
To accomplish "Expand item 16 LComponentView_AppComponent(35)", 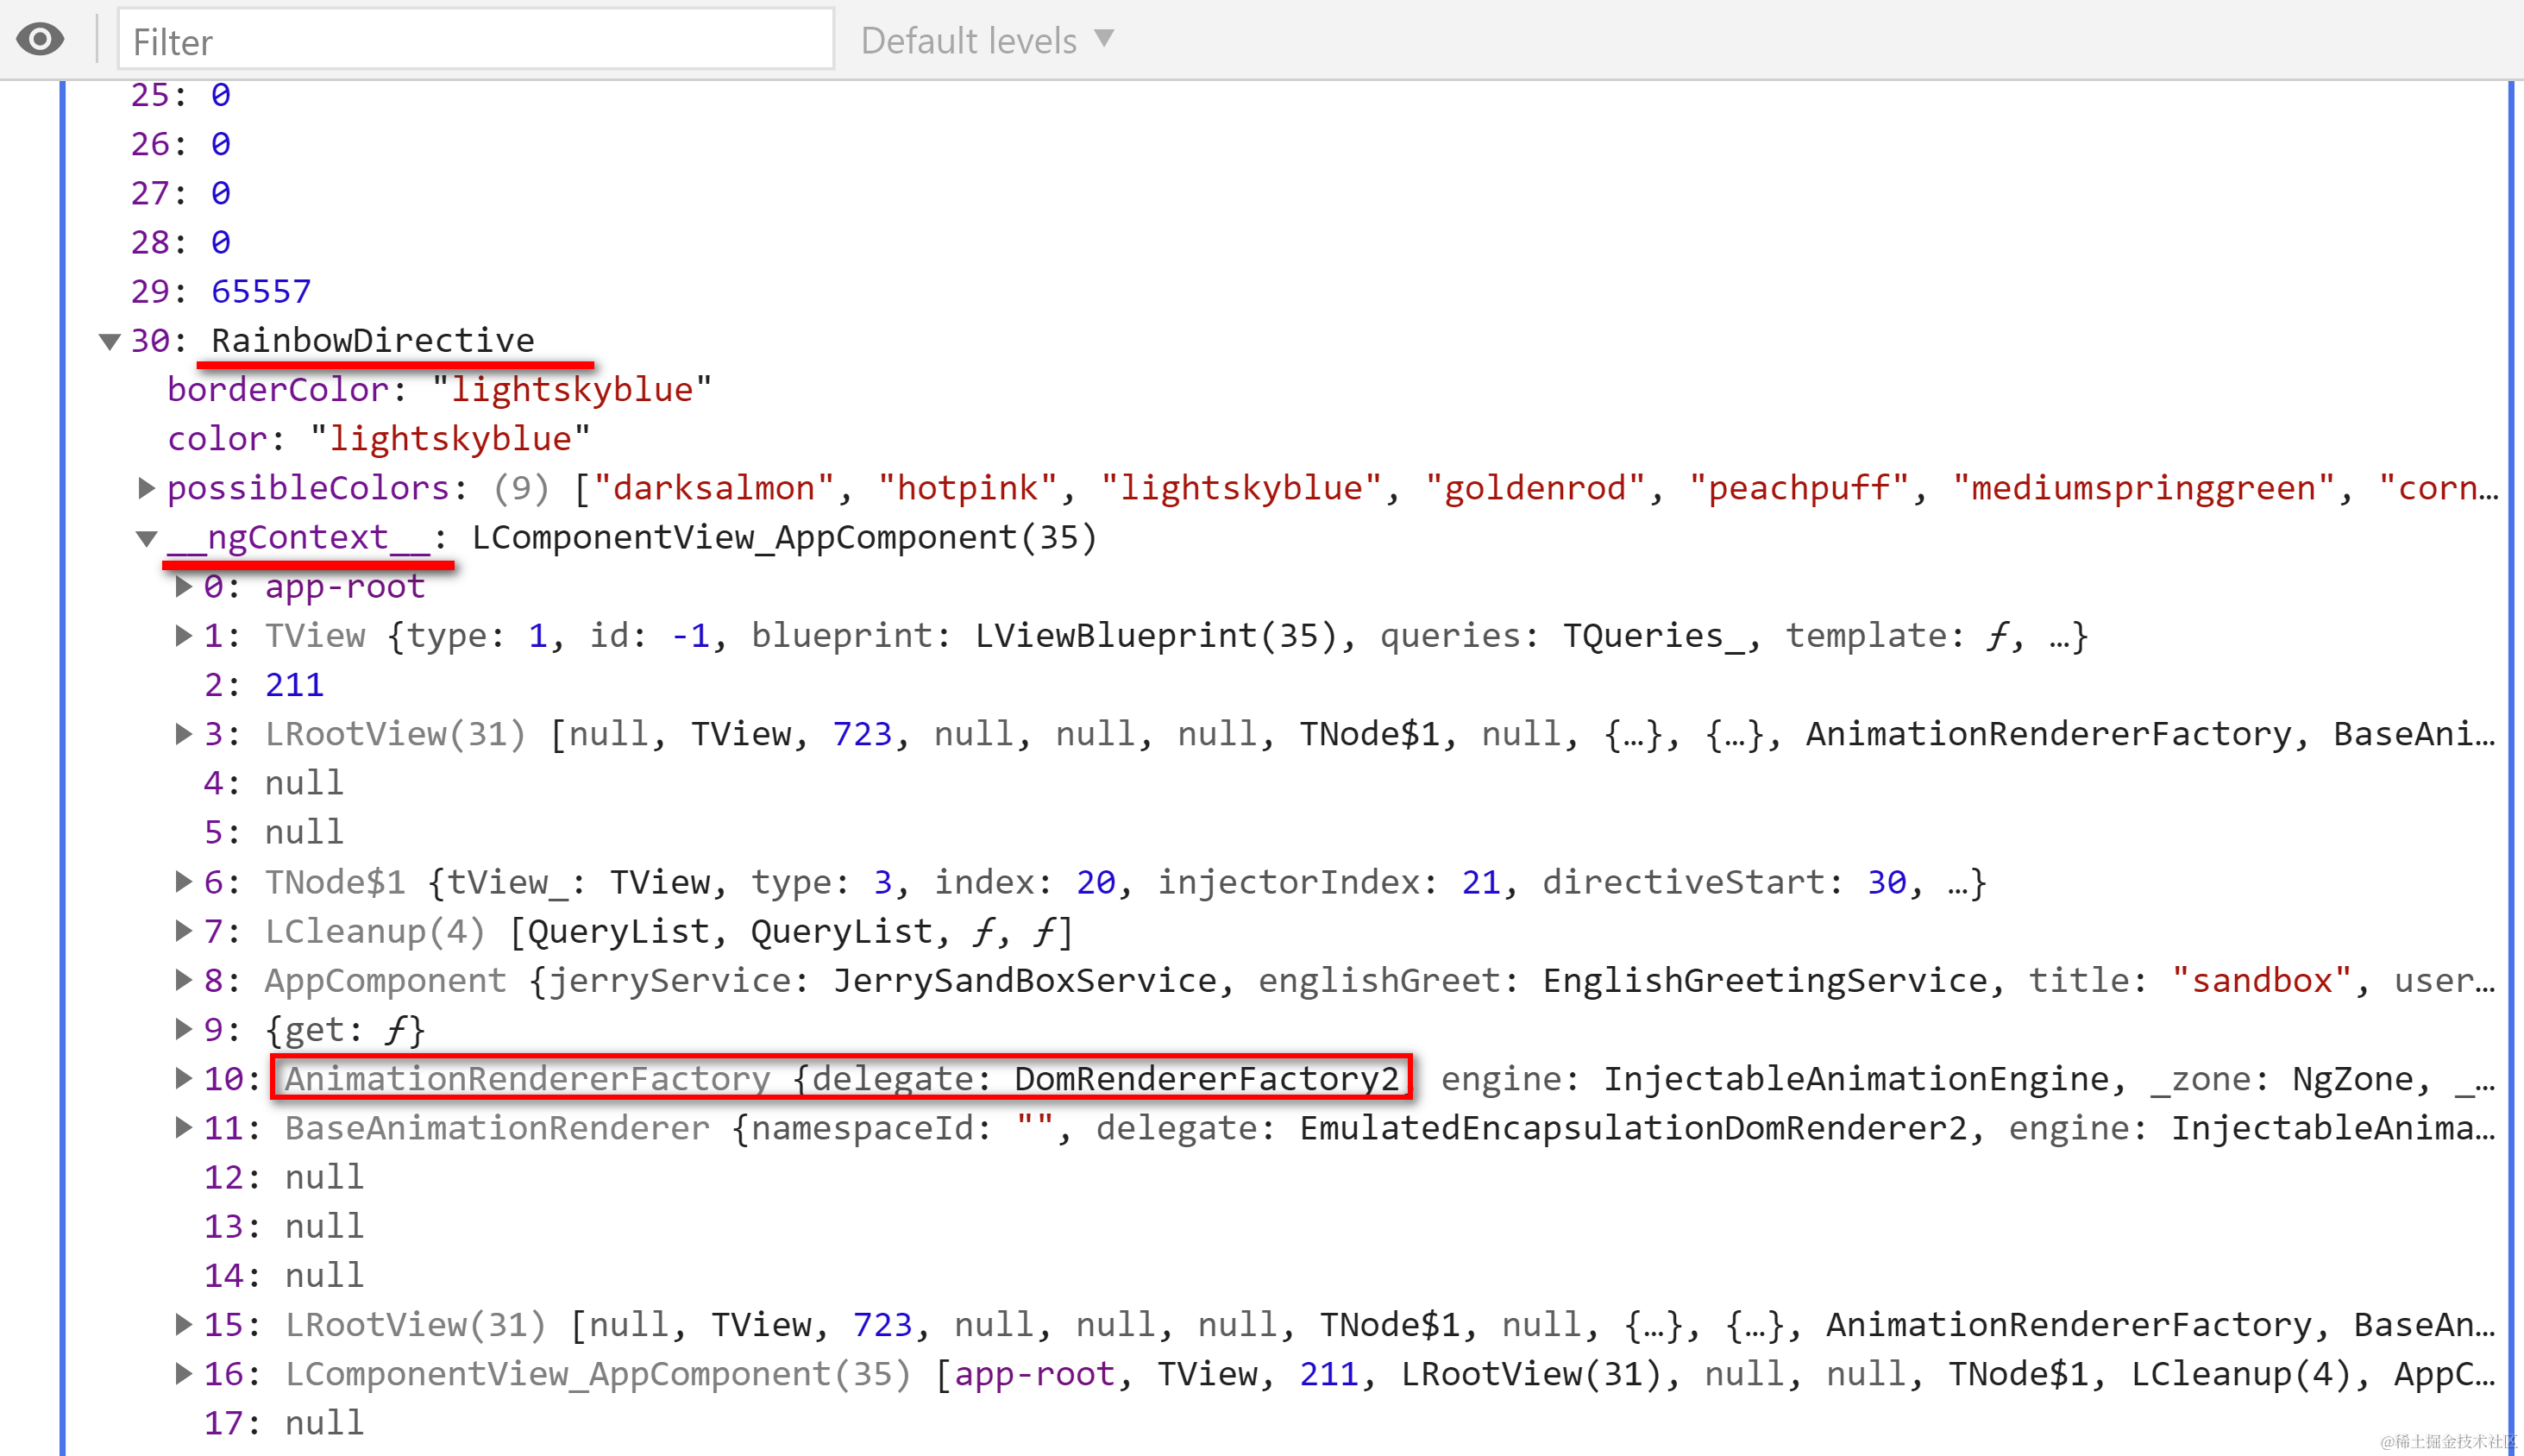I will click(183, 1374).
